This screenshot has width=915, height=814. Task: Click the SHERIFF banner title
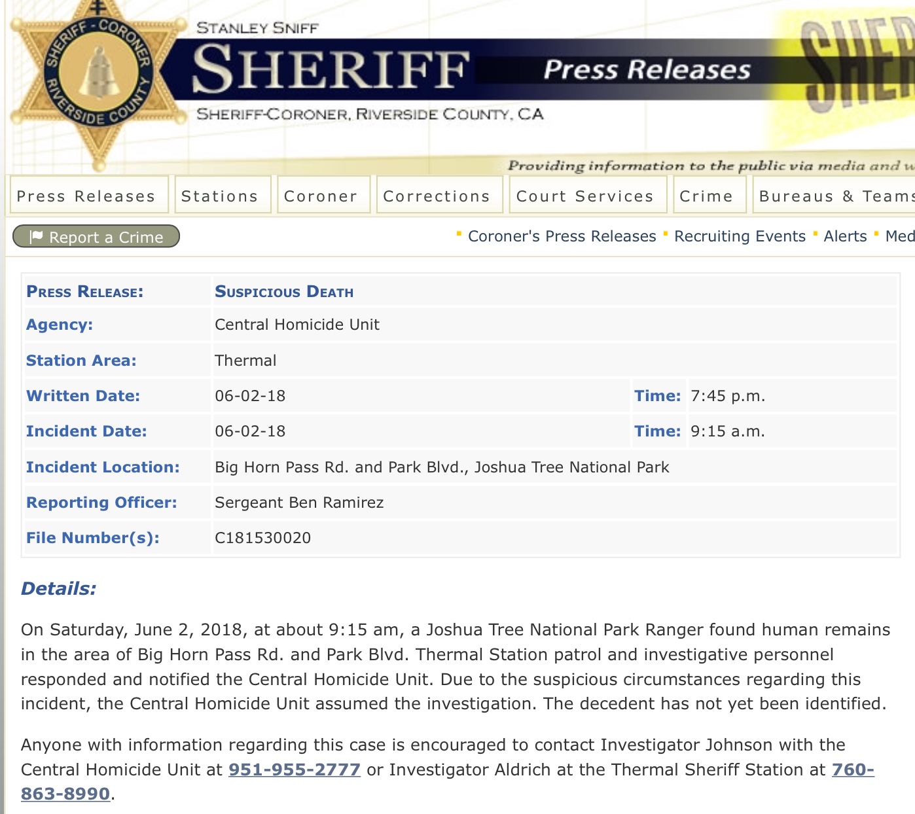pos(331,68)
